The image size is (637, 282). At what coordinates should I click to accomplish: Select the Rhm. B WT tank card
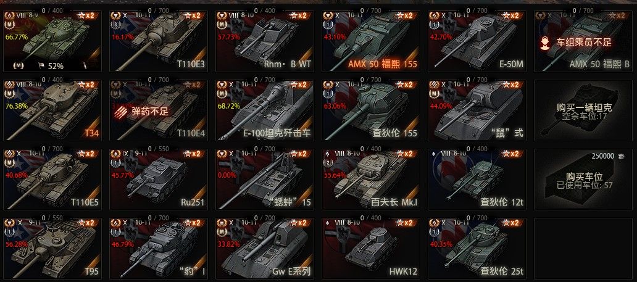tap(264, 41)
